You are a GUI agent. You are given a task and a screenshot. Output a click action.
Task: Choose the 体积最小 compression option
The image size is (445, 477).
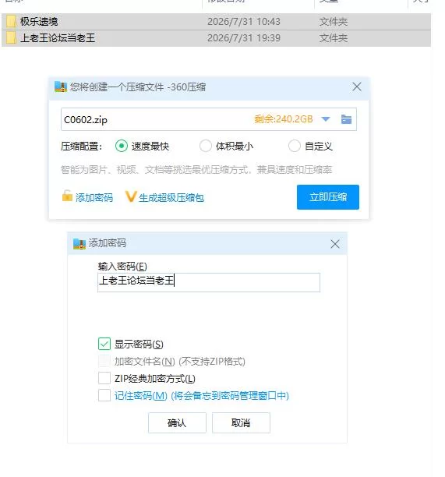click(x=205, y=146)
